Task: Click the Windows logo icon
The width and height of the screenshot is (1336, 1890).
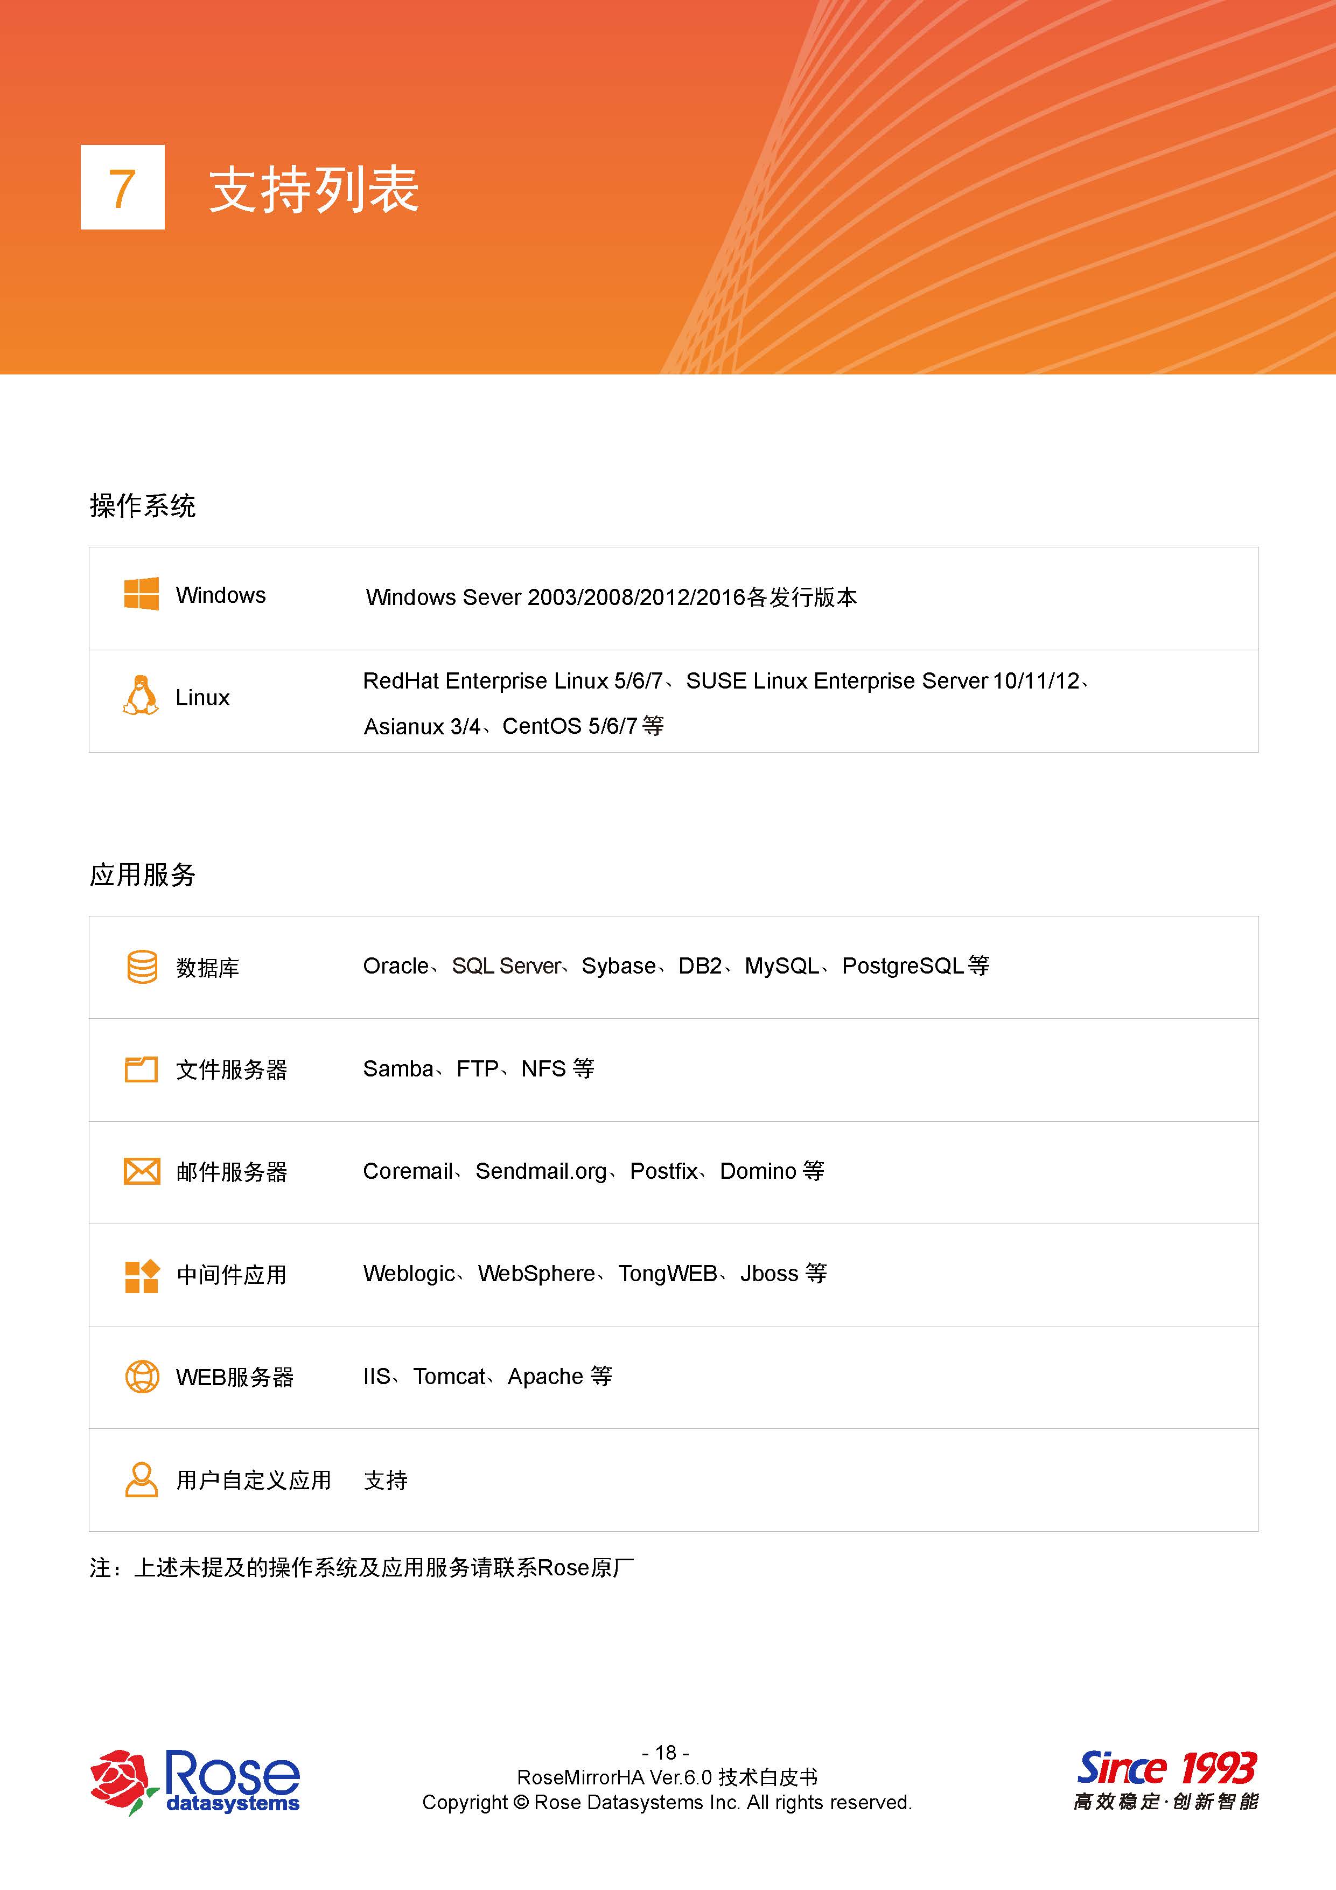Action: 141,594
